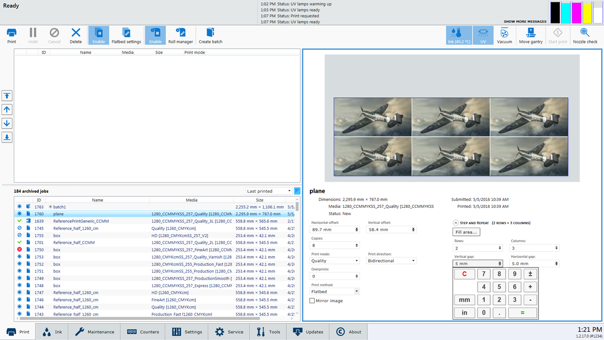Click the Move gantry icon
This screenshot has width=604, height=340.
[x=531, y=35]
